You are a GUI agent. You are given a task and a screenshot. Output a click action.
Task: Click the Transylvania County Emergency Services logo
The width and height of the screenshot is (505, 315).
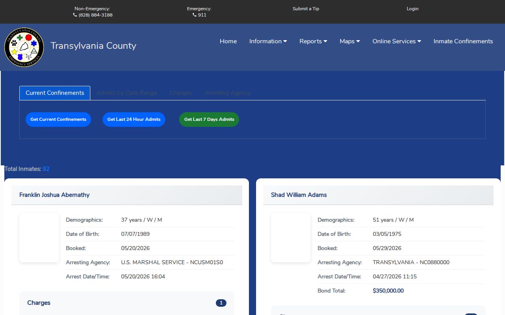click(x=24, y=47)
